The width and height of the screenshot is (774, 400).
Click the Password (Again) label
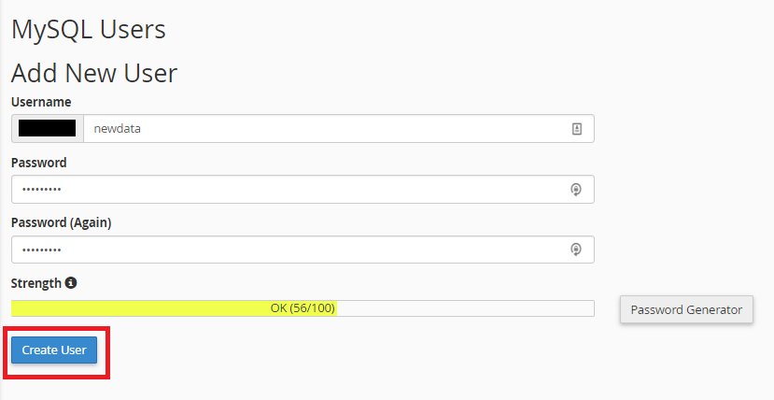pyautogui.click(x=62, y=222)
